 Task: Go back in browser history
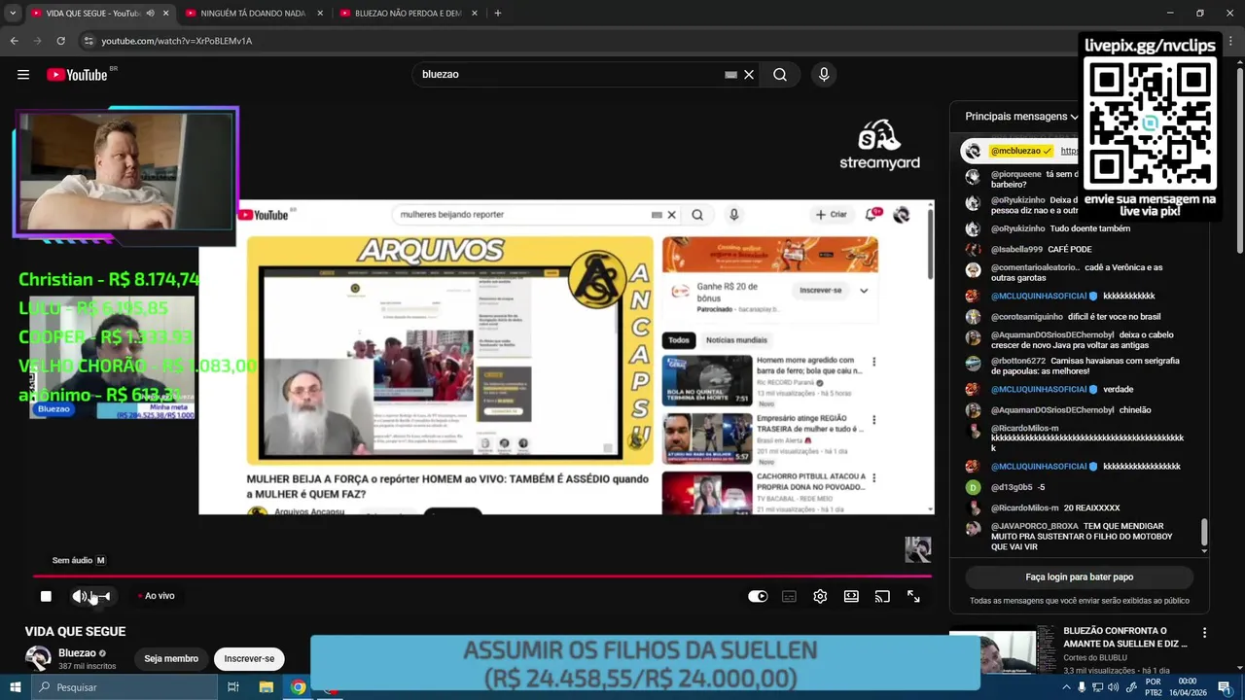click(x=14, y=41)
